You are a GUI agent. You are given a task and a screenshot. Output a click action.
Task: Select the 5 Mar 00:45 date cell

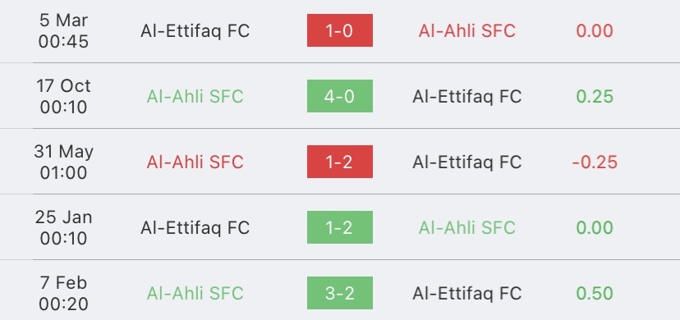click(x=63, y=30)
